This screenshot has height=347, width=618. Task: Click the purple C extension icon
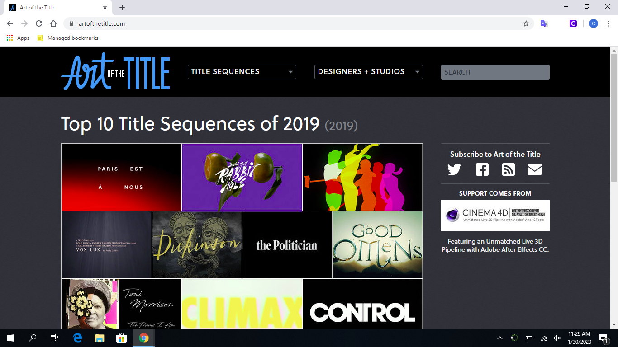pos(573,23)
